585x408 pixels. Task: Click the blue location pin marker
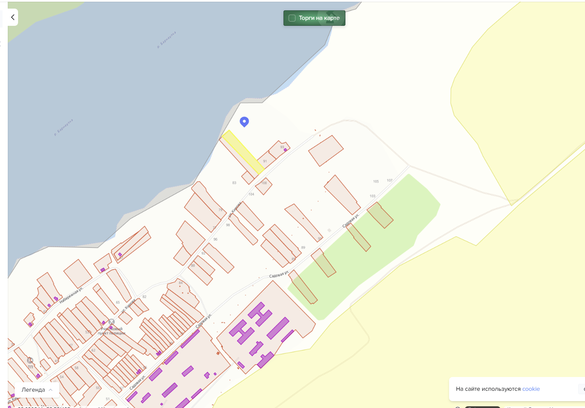click(x=244, y=122)
